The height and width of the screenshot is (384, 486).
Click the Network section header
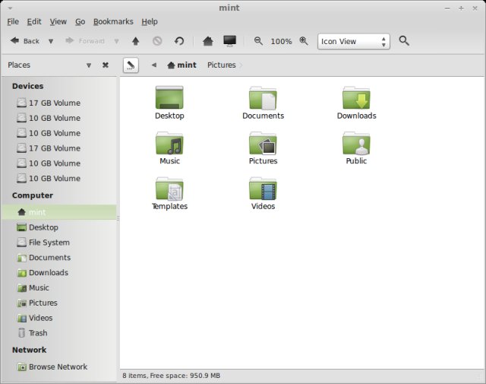(x=29, y=350)
